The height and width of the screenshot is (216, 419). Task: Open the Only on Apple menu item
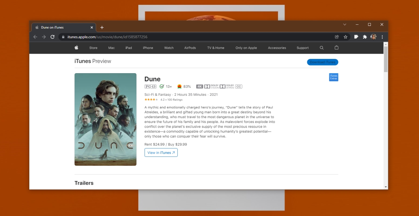coord(246,48)
